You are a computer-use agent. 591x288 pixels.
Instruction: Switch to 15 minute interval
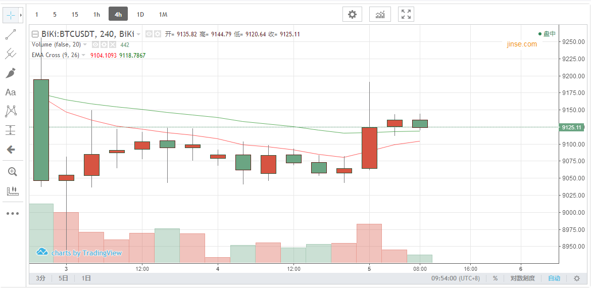coord(75,14)
